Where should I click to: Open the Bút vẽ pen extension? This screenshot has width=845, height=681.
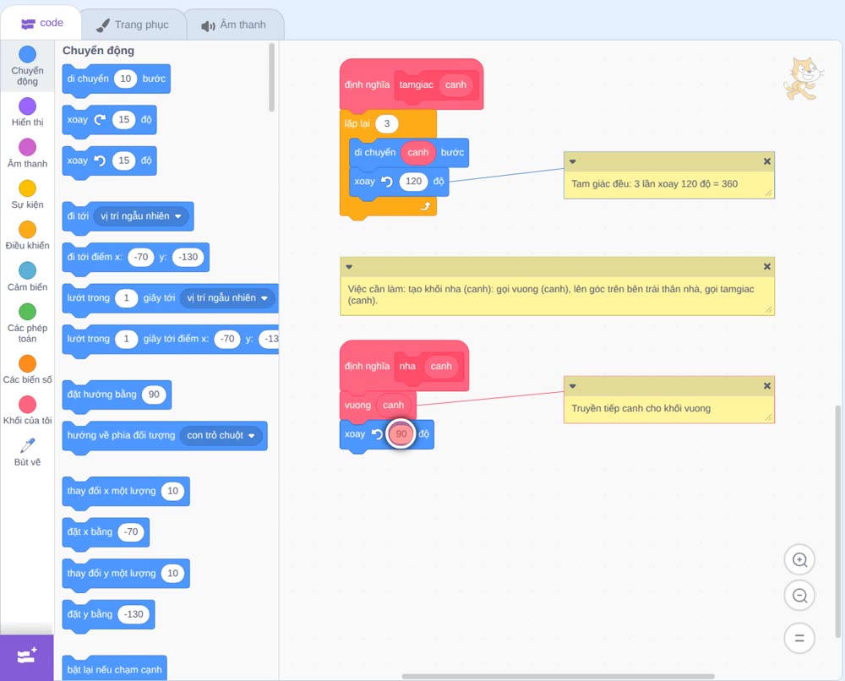pos(28,452)
